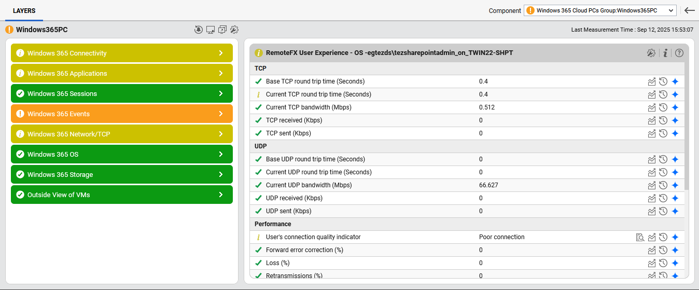View history icon for Current TCP bandwidth
The image size is (699, 290).
[663, 107]
